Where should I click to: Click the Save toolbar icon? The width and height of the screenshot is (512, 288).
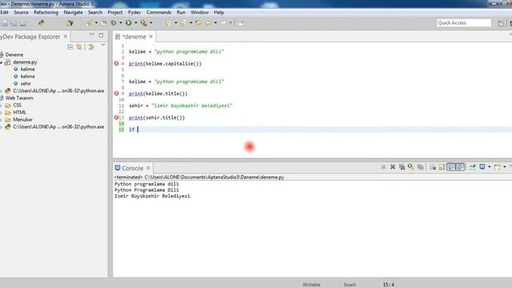5,23
